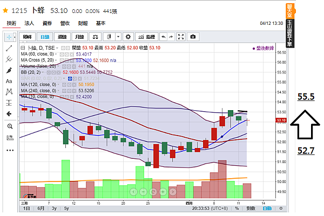Screen dimensions: 324x216
Task: Open the cursor tool dropdown arrow
Action: tap(15, 37)
